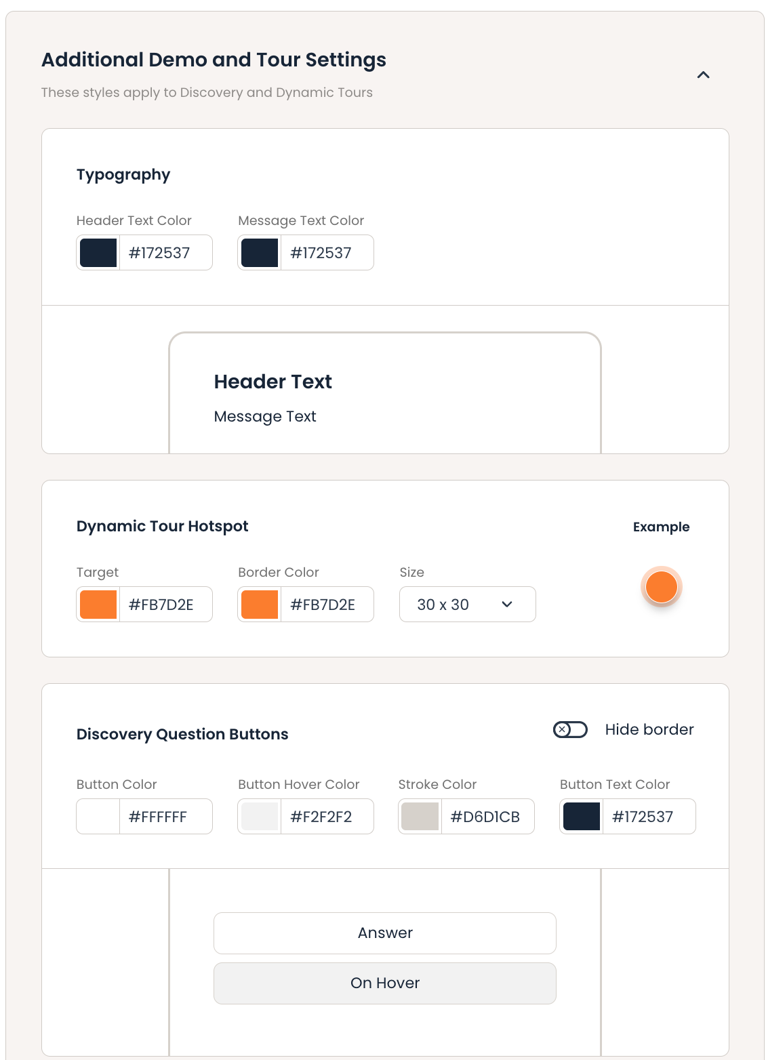Edit the Stroke Color hex value

pyautogui.click(x=486, y=817)
